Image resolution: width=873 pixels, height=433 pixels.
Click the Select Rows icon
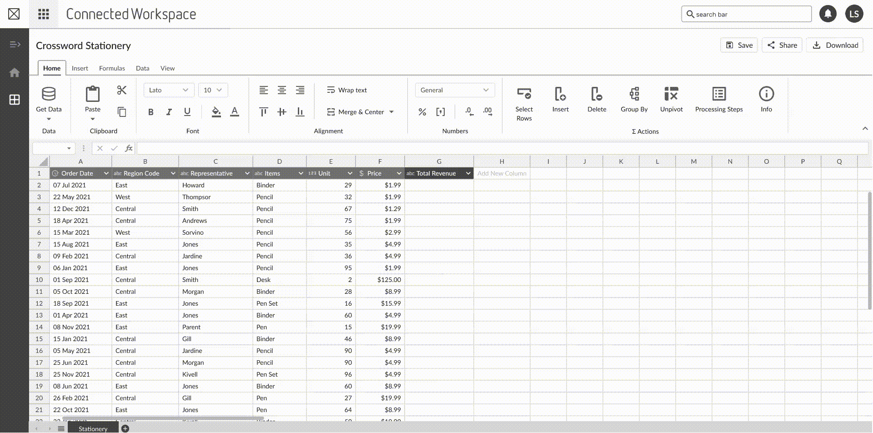524,94
